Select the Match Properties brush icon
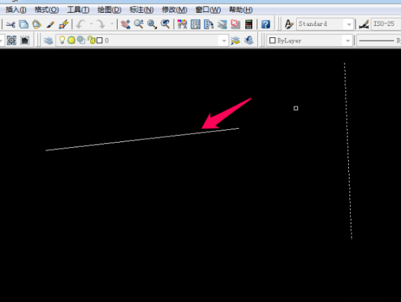The image size is (401, 302). (50, 25)
